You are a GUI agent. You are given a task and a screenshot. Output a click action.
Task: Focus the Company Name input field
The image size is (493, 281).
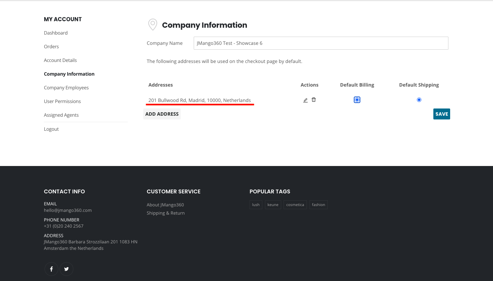[321, 43]
